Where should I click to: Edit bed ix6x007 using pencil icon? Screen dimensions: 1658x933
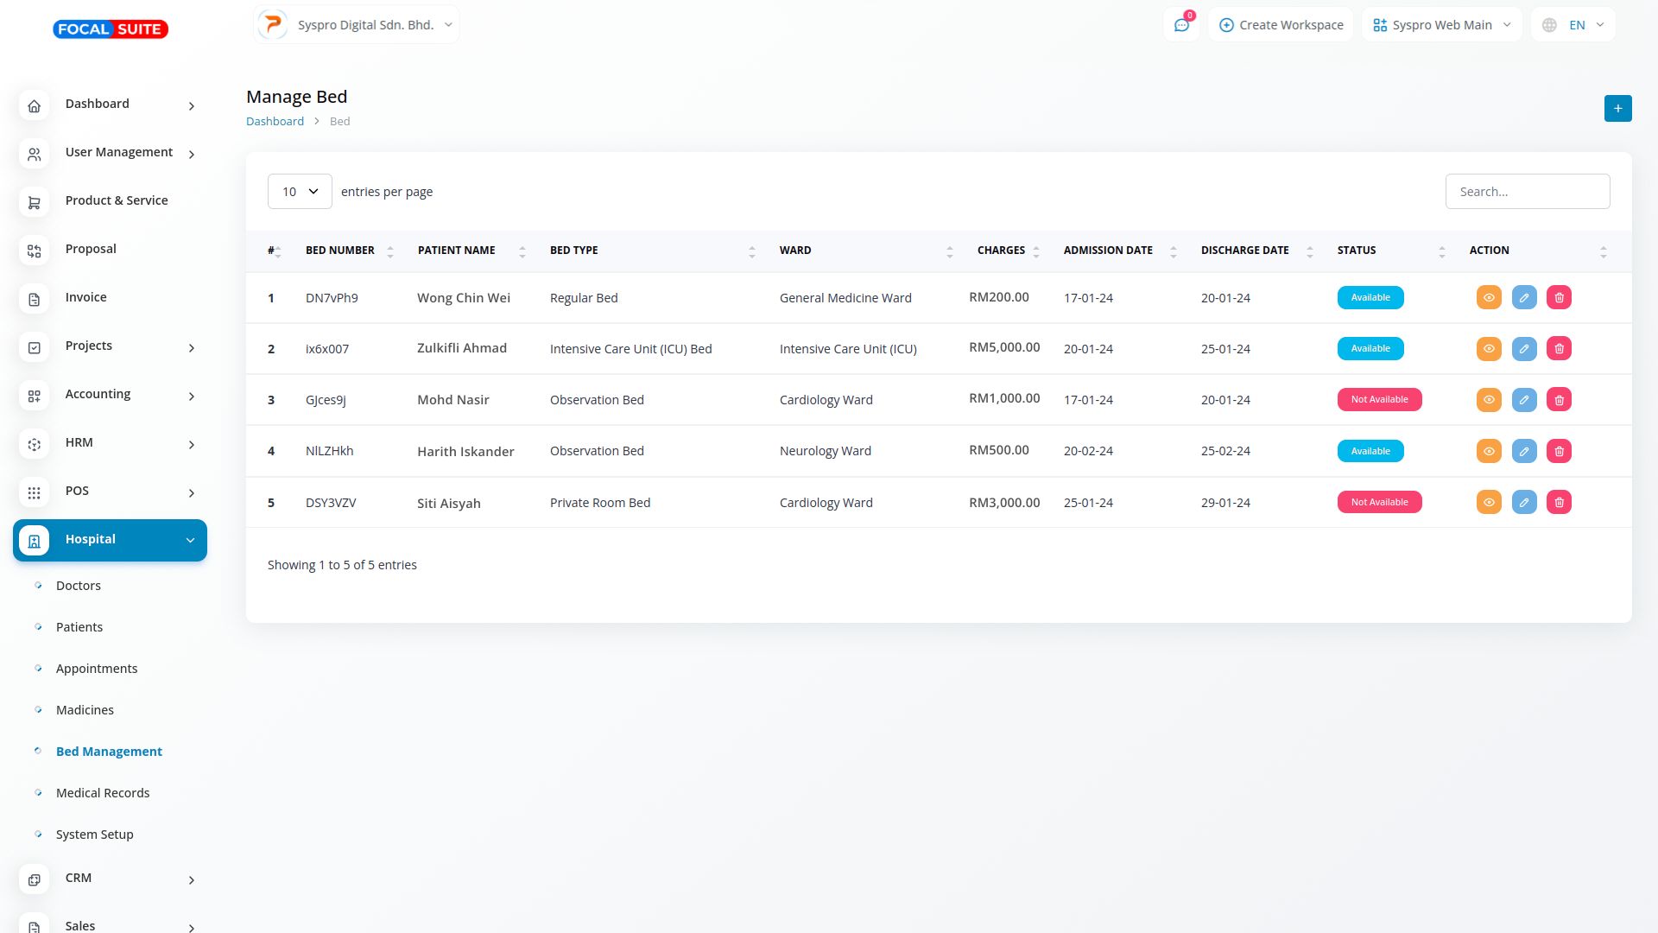(1523, 348)
